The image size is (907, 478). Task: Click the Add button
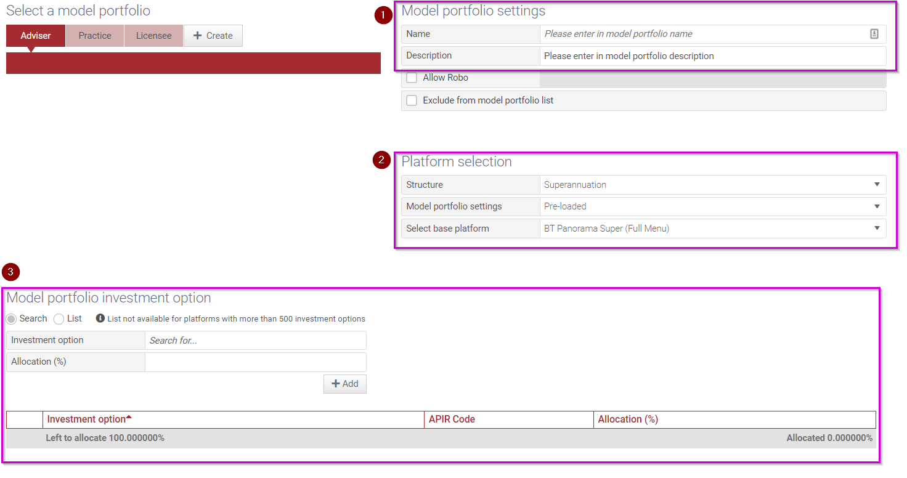click(345, 384)
